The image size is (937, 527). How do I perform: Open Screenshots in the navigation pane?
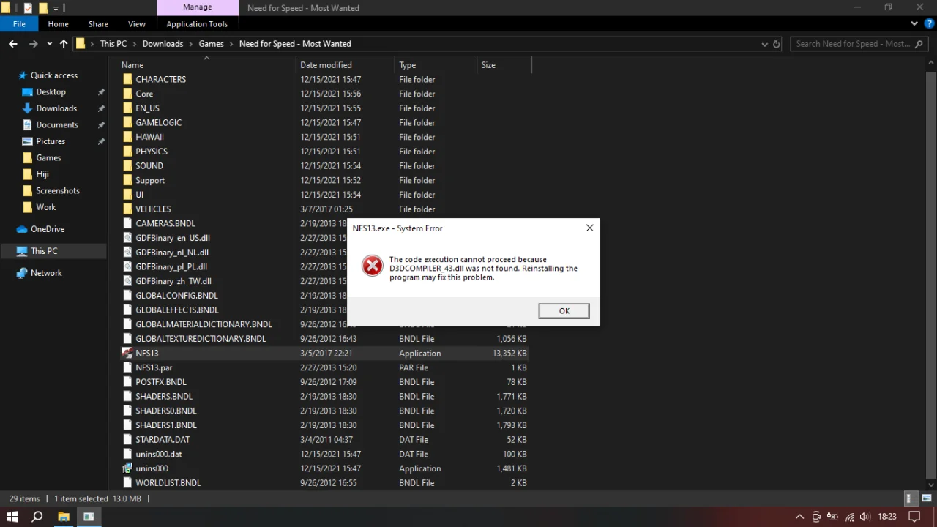(58, 191)
